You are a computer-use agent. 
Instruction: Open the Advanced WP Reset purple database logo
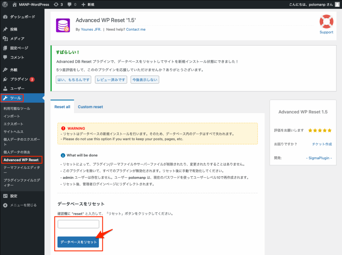coord(63,25)
